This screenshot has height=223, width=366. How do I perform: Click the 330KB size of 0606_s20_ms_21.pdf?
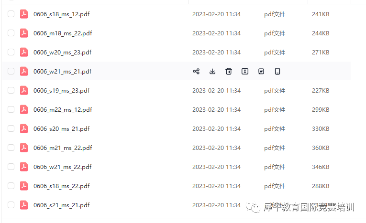coord(321,129)
